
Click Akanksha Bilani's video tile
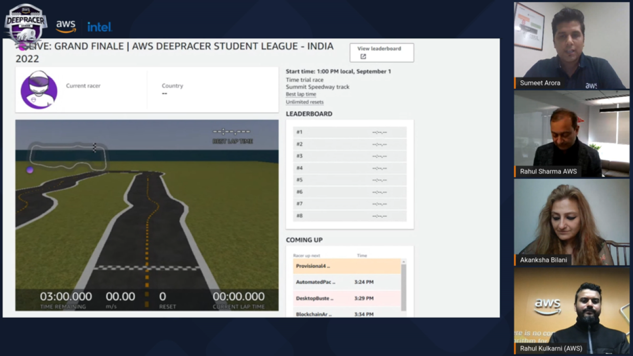(x=571, y=222)
